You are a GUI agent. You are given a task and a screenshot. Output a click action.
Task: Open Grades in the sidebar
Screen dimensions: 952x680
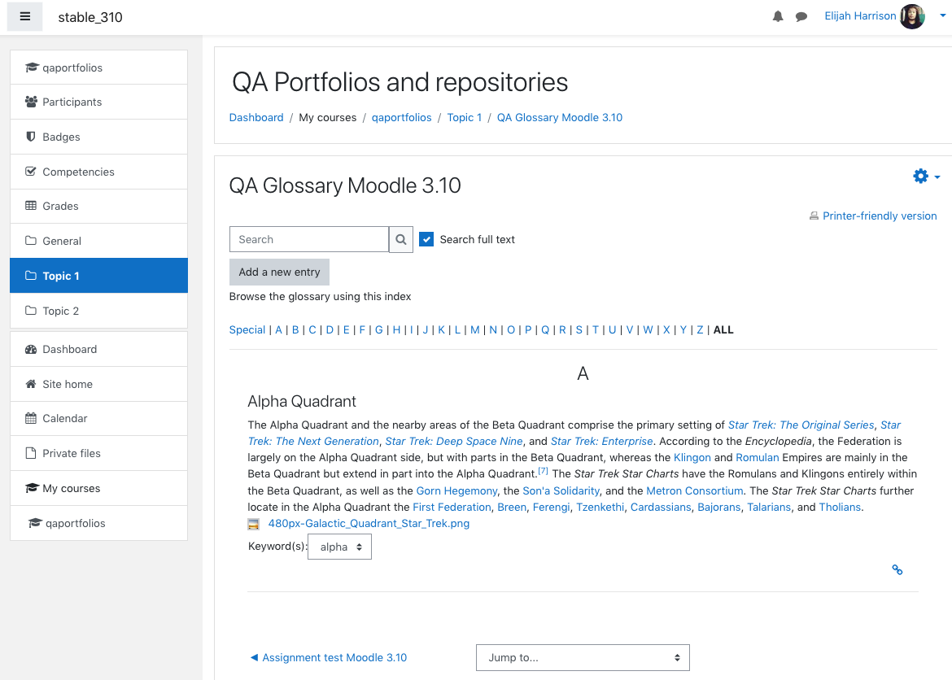click(x=99, y=207)
